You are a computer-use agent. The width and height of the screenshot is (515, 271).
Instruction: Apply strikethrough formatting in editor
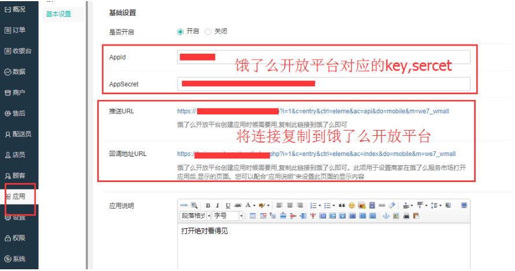pyautogui.click(x=238, y=205)
